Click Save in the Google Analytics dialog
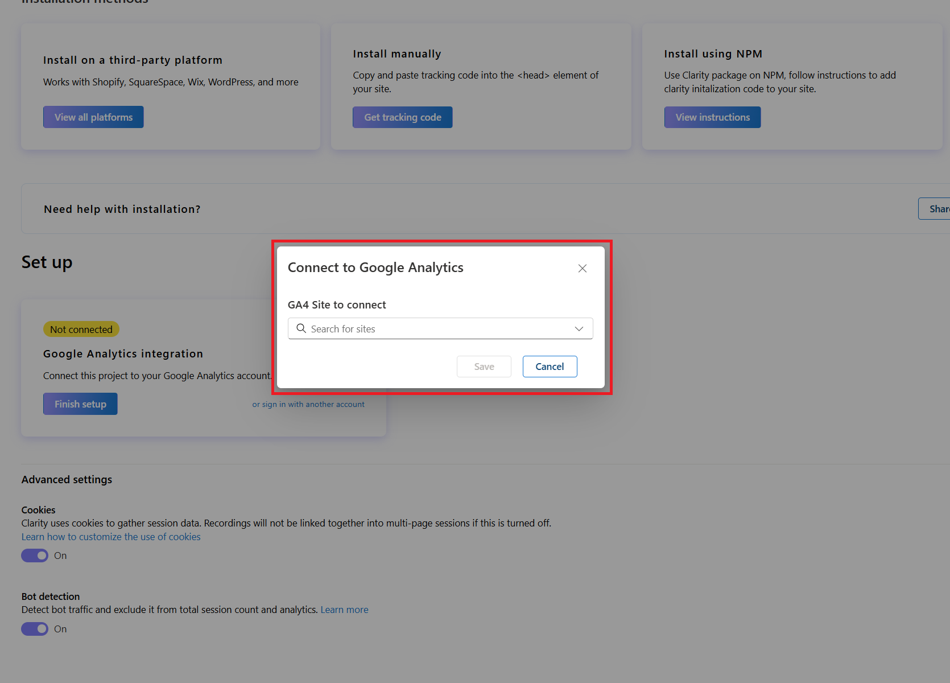The width and height of the screenshot is (950, 683). point(484,366)
